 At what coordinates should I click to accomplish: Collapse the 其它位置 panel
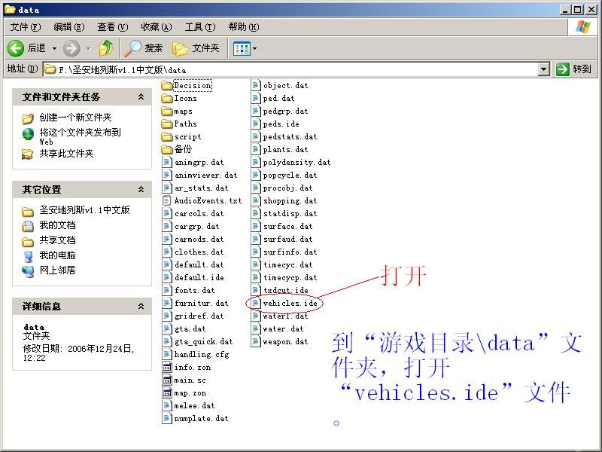pyautogui.click(x=141, y=190)
